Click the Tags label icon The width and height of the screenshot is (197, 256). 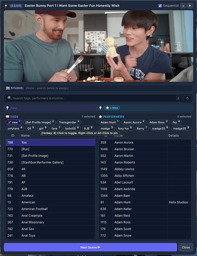click(x=7, y=117)
